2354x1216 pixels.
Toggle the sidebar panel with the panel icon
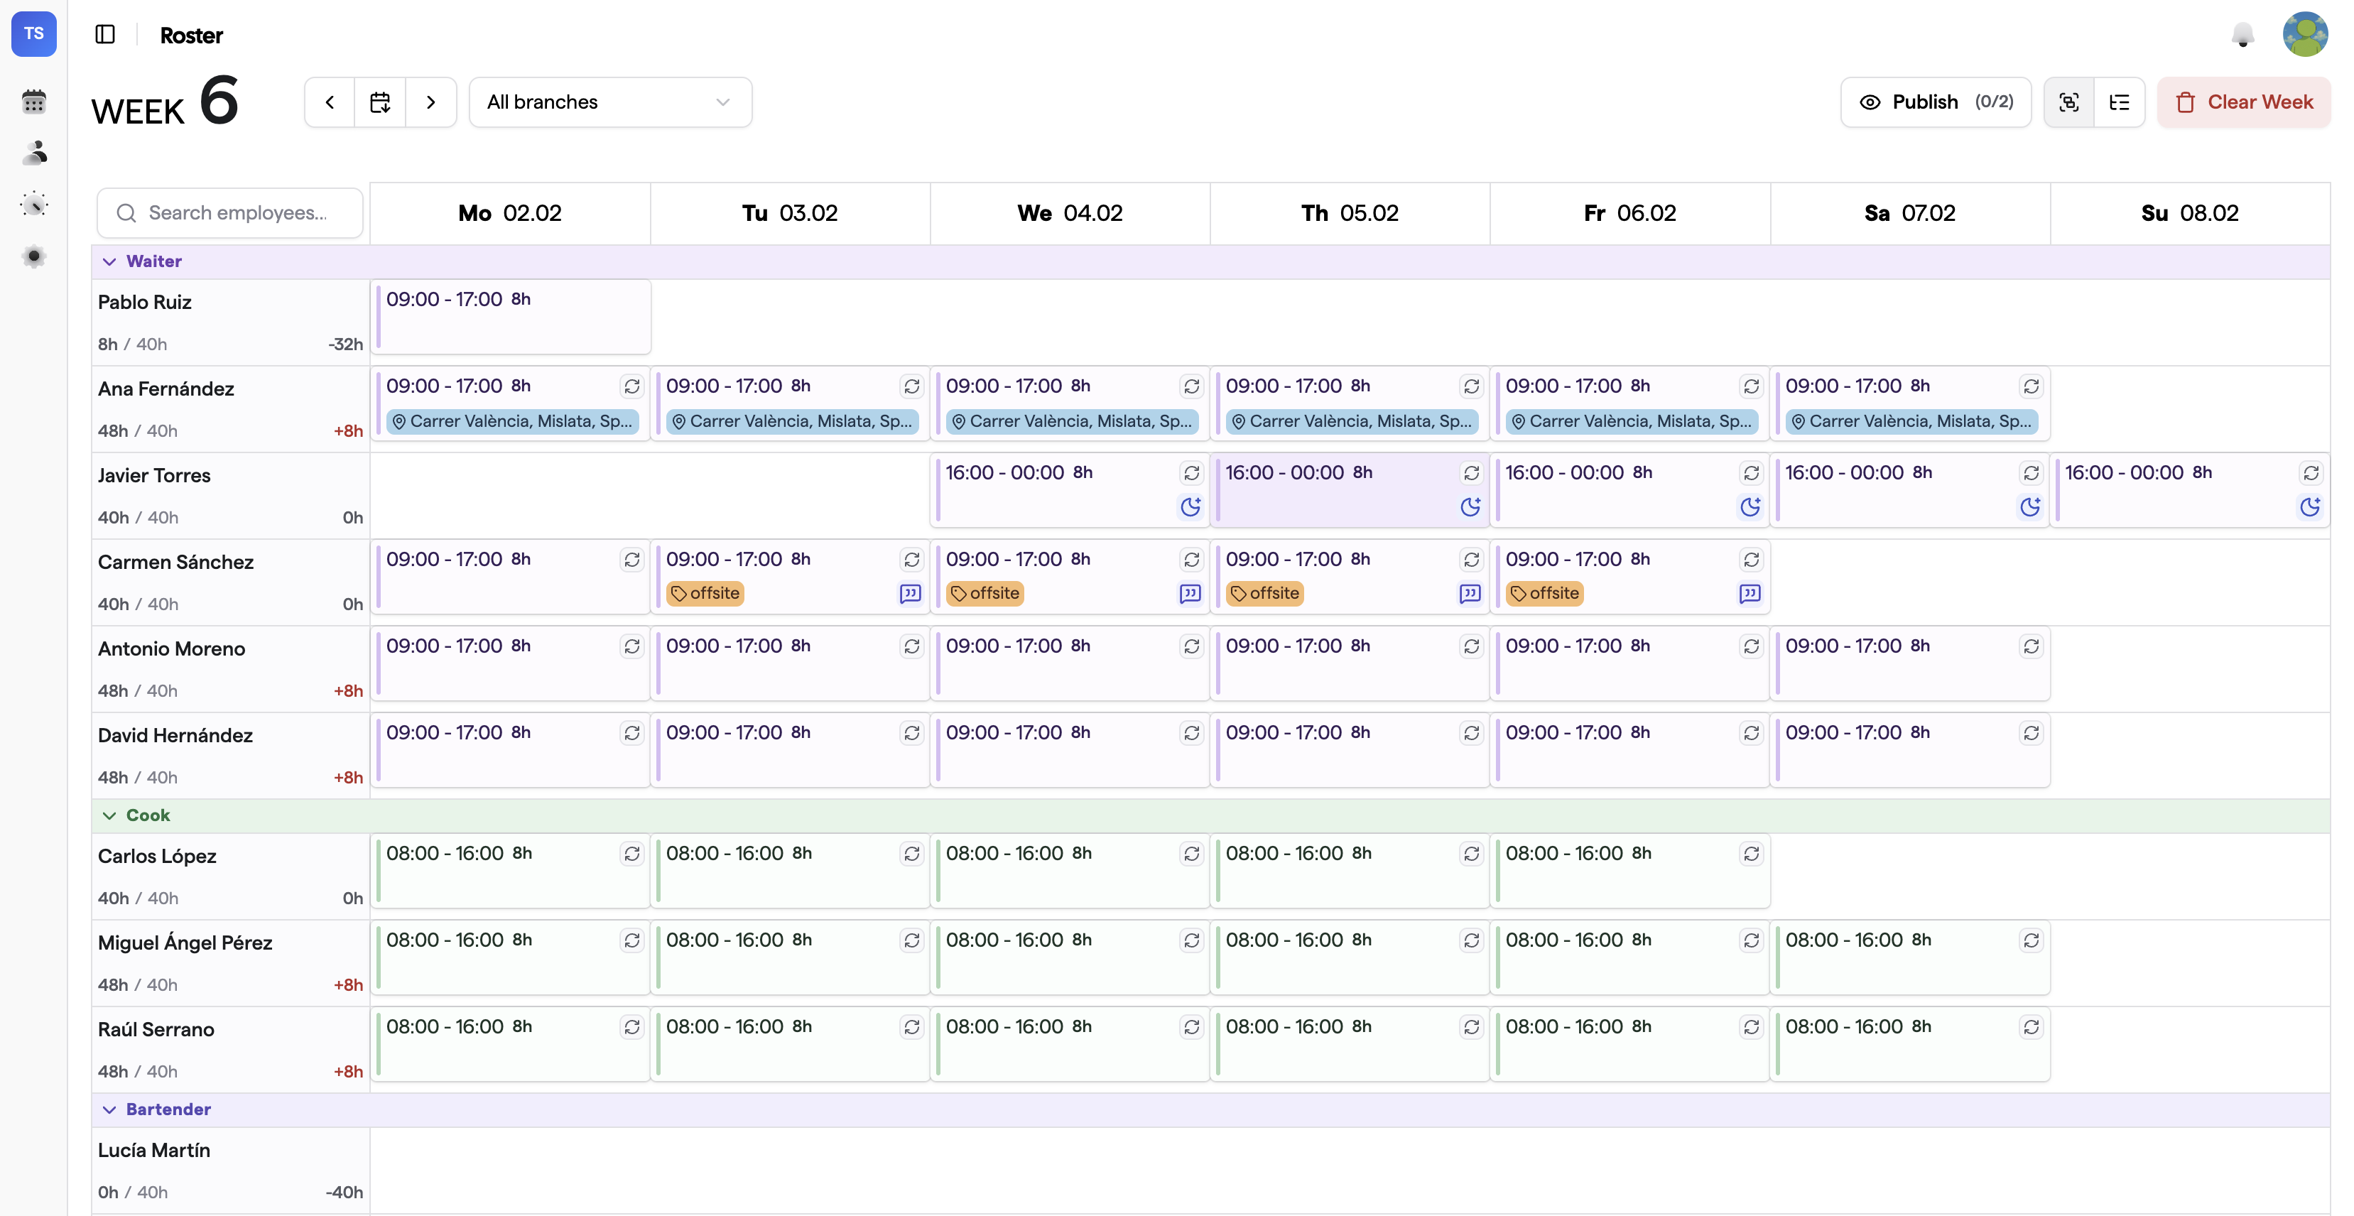point(105,34)
